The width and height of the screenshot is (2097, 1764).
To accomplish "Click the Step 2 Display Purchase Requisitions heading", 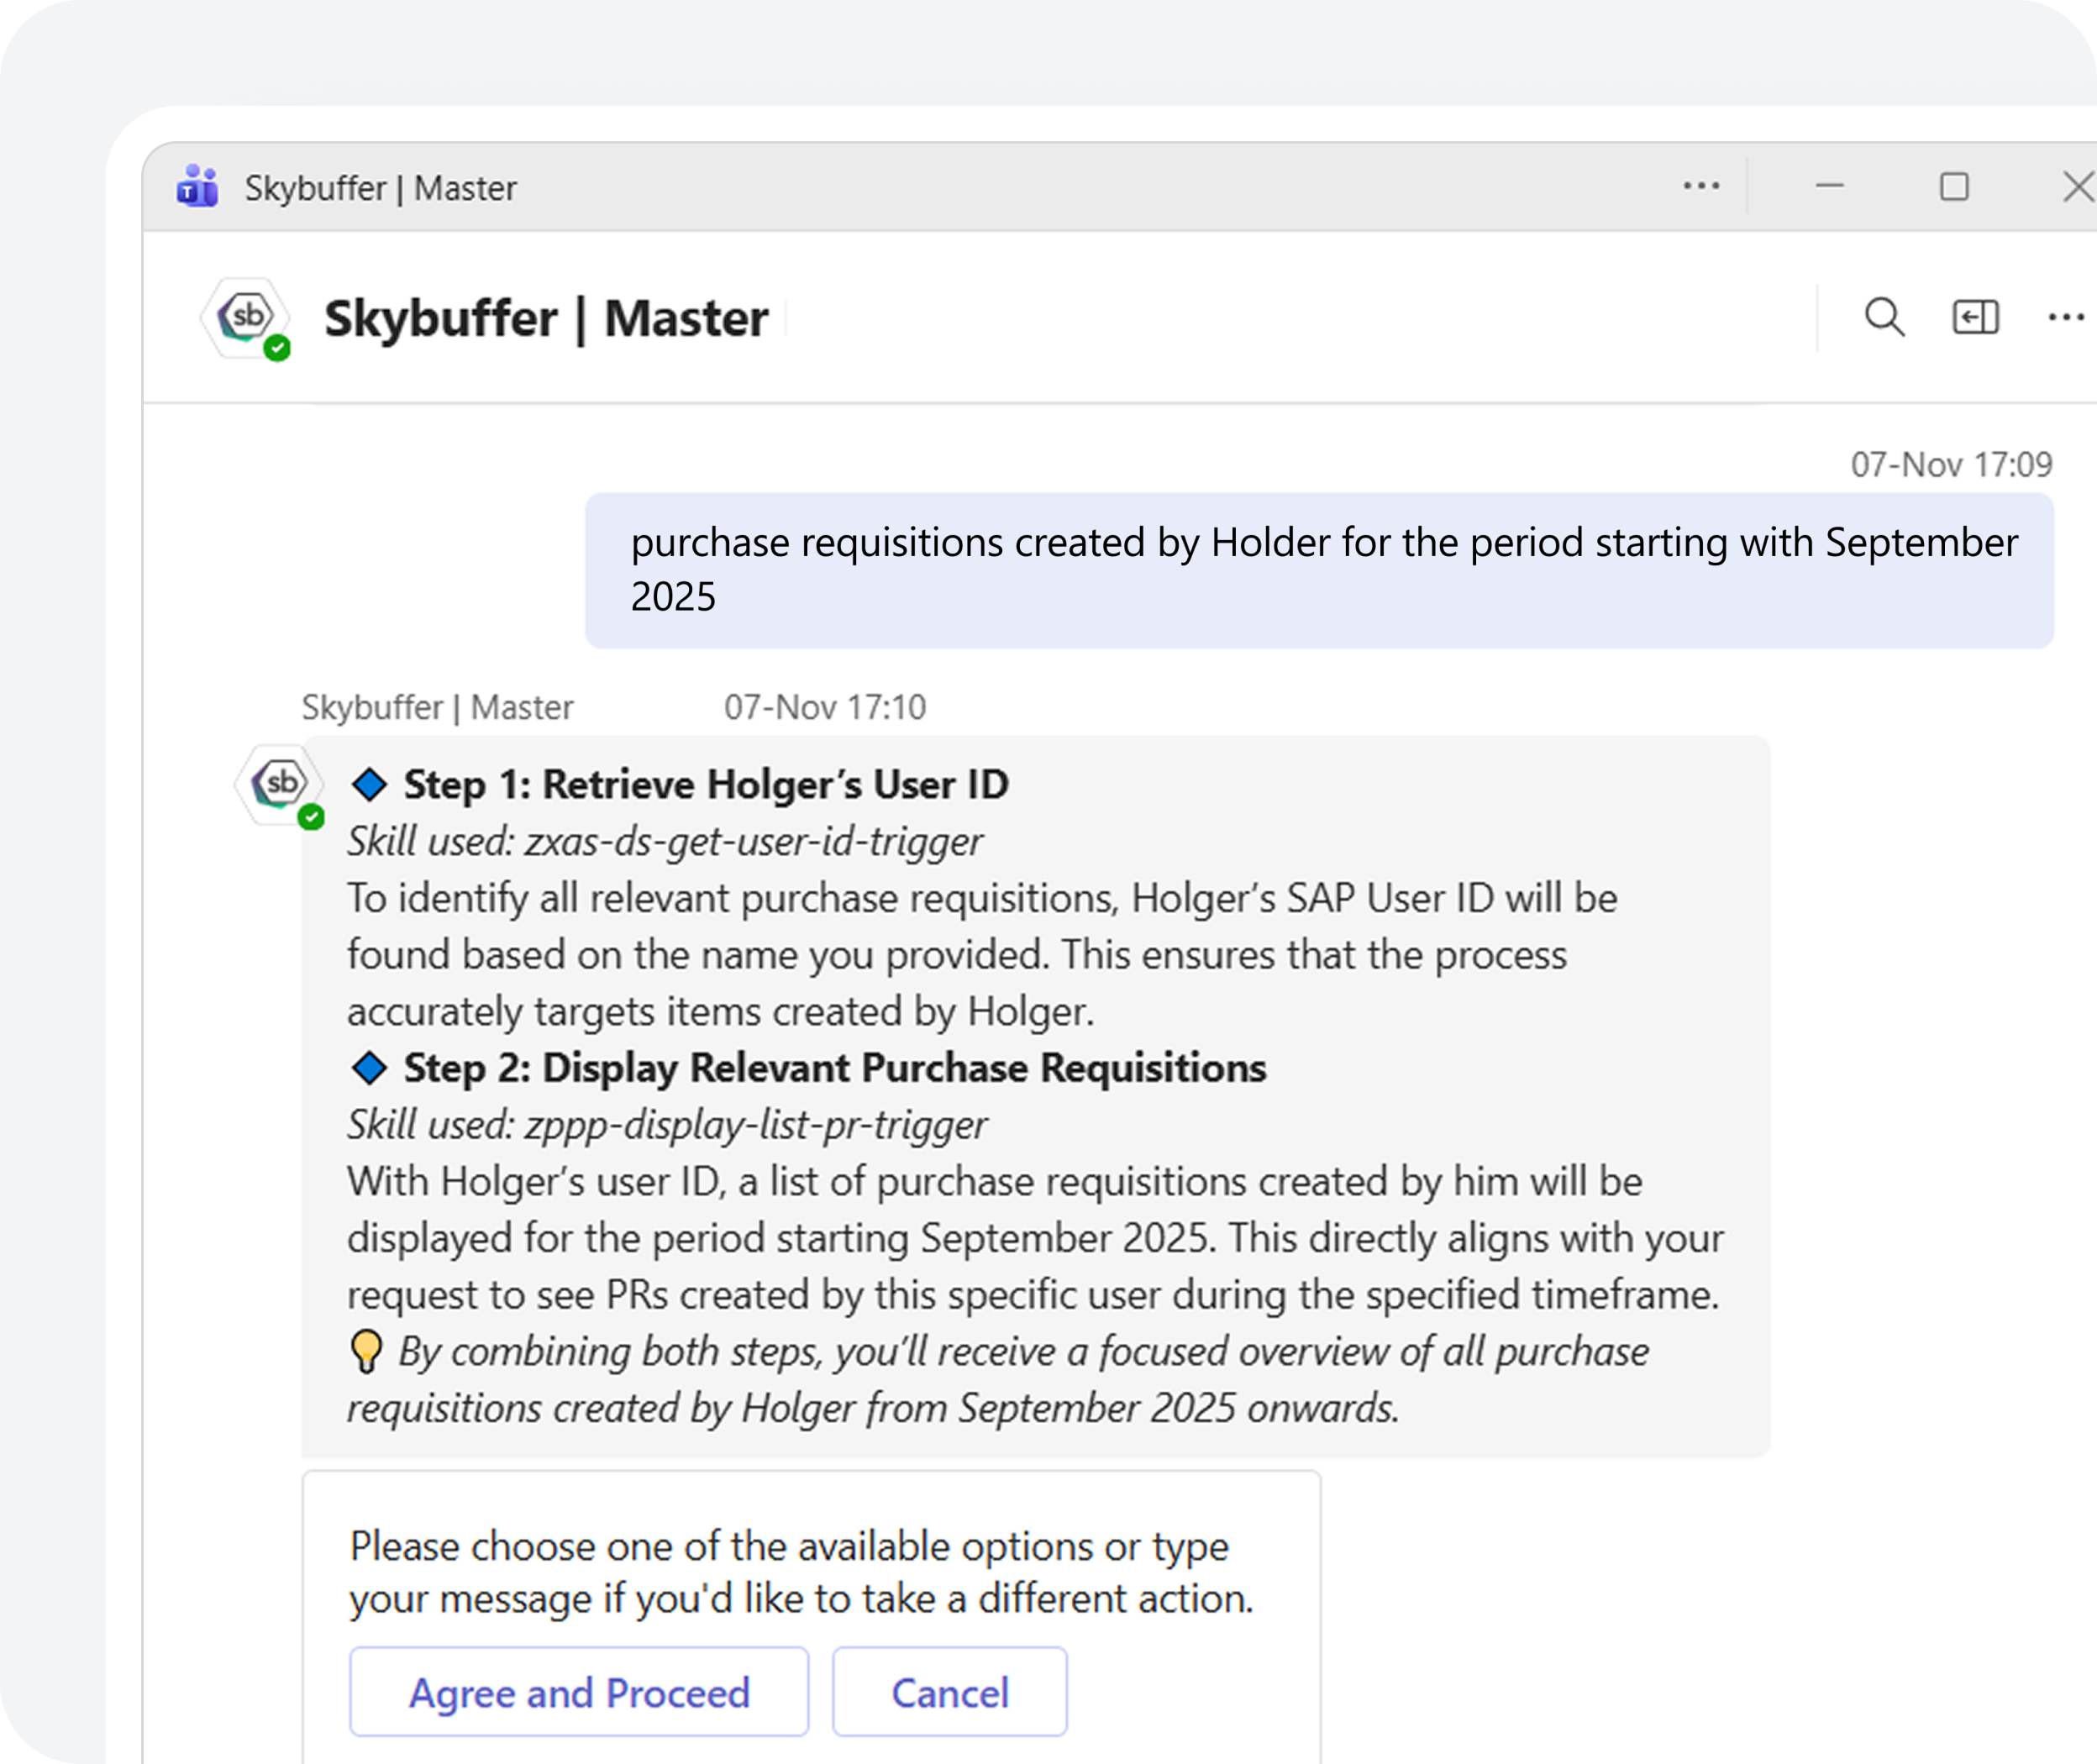I will tap(834, 1068).
